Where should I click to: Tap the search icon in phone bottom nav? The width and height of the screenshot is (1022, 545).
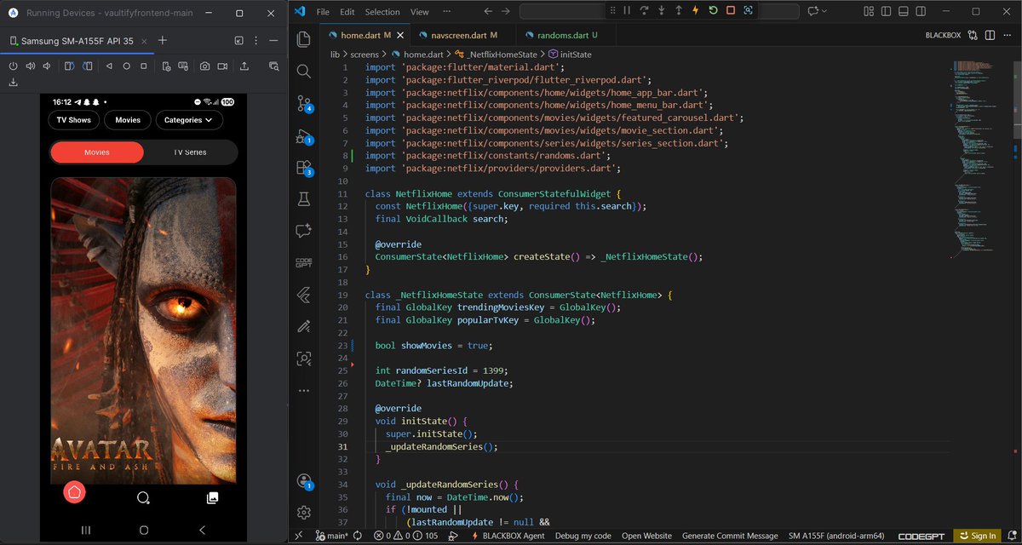pyautogui.click(x=143, y=497)
